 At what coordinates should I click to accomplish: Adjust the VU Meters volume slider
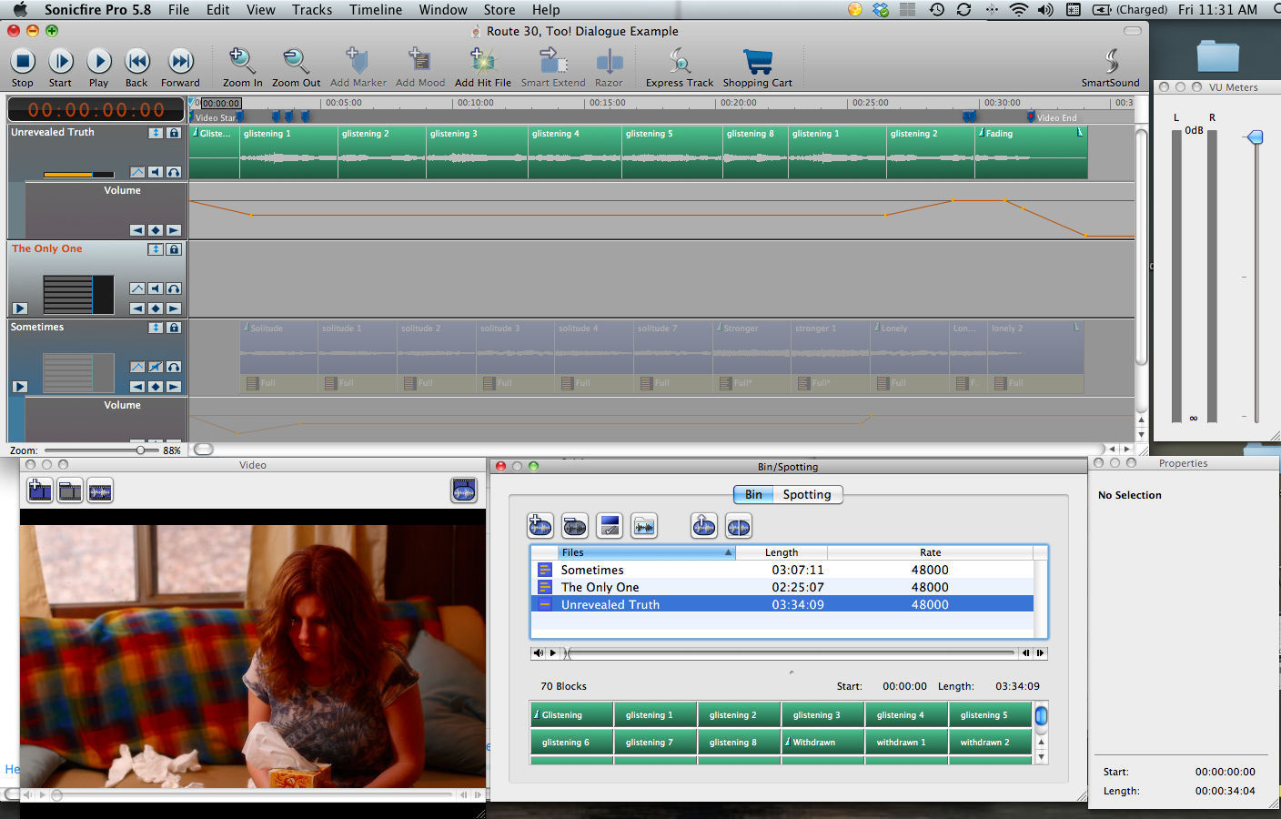pos(1256,137)
